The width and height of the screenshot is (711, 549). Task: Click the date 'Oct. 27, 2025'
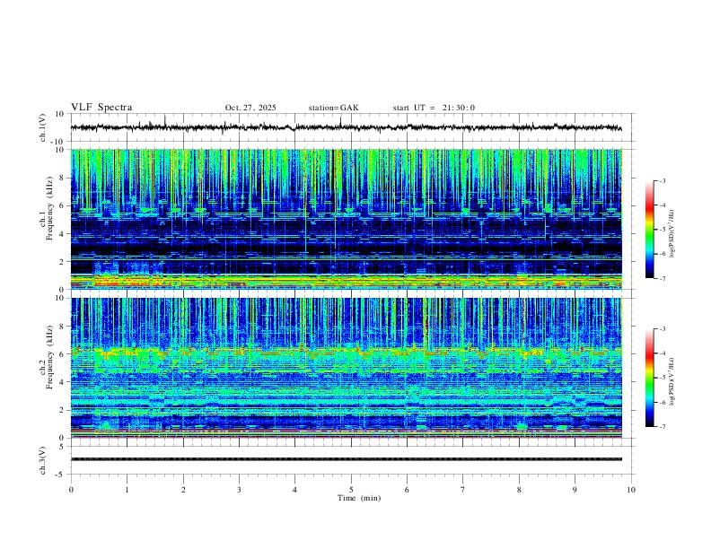[x=250, y=108]
